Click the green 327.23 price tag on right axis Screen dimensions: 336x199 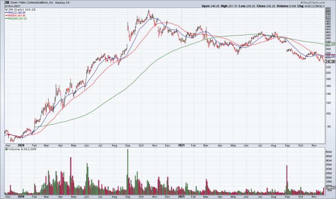pyautogui.click(x=330, y=44)
